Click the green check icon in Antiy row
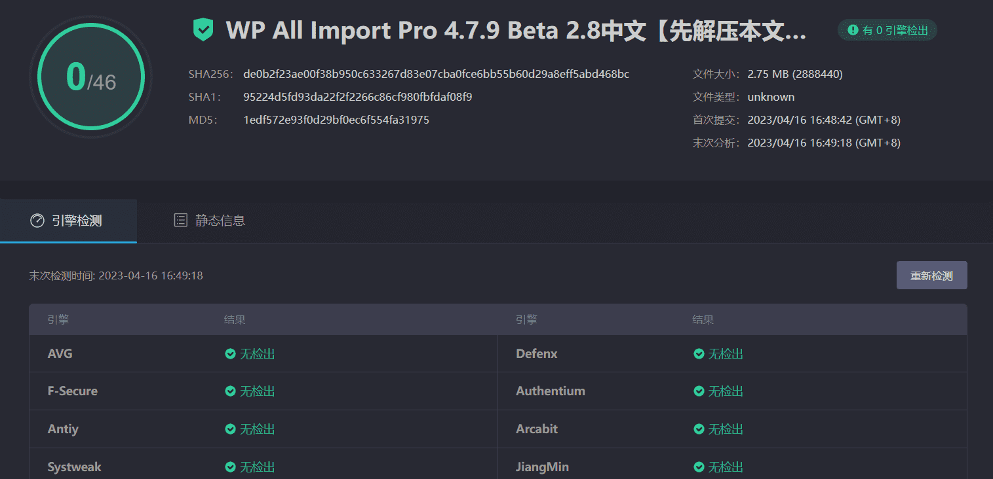This screenshot has height=479, width=993. pos(230,429)
